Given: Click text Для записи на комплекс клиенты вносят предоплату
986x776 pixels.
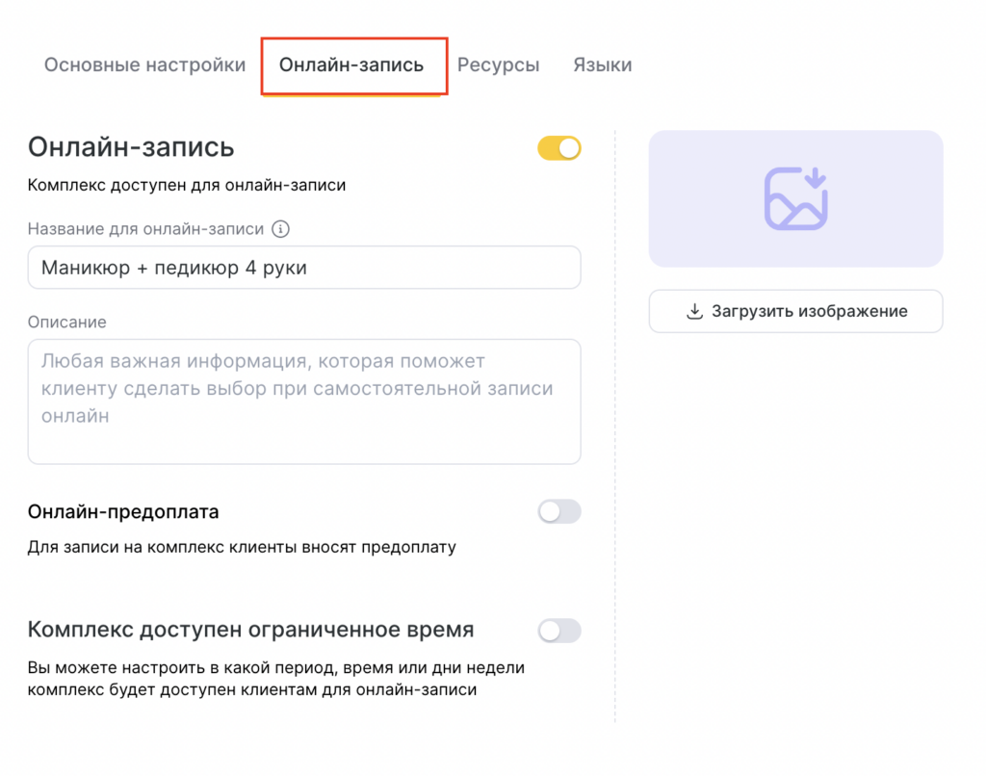Looking at the screenshot, I should pyautogui.click(x=242, y=548).
